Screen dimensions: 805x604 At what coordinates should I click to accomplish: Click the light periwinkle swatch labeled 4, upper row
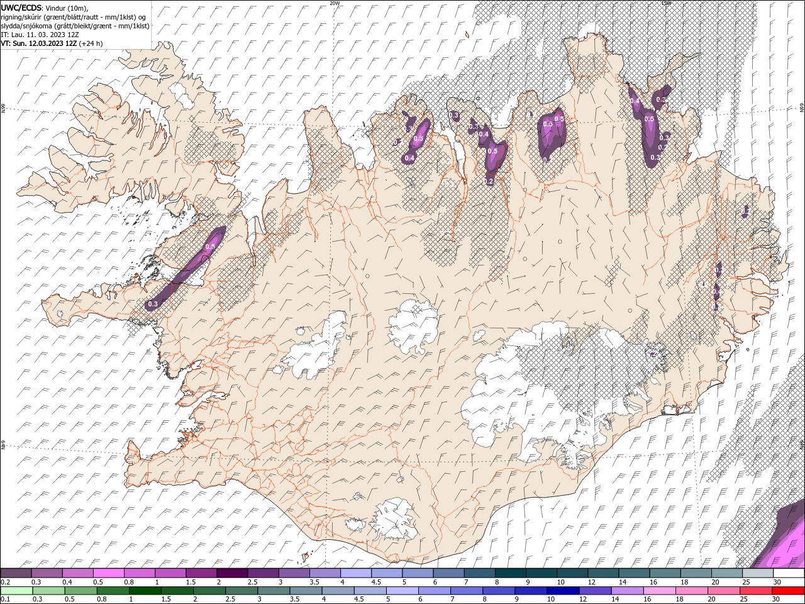tap(355, 573)
